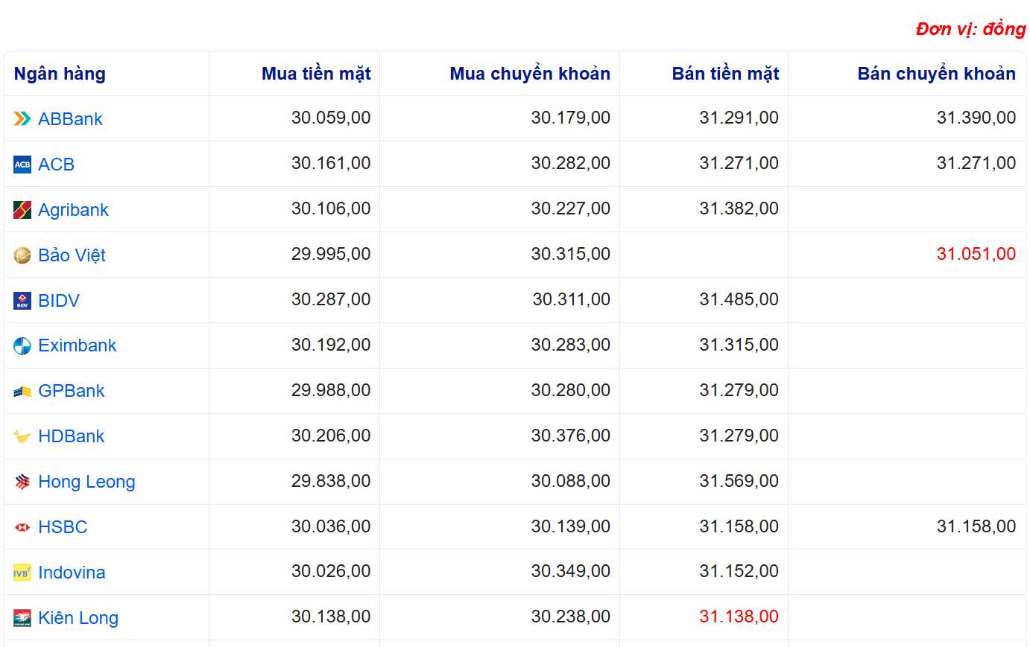Click the Bảo Việt logo icon
Viewport: 1030px width, 647px height.
[x=22, y=255]
